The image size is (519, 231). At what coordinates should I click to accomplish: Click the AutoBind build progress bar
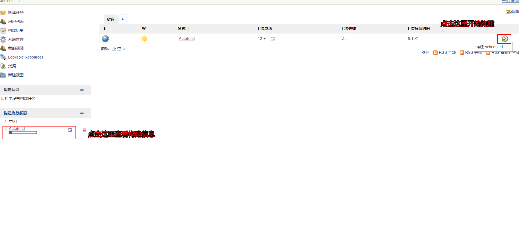click(23, 133)
